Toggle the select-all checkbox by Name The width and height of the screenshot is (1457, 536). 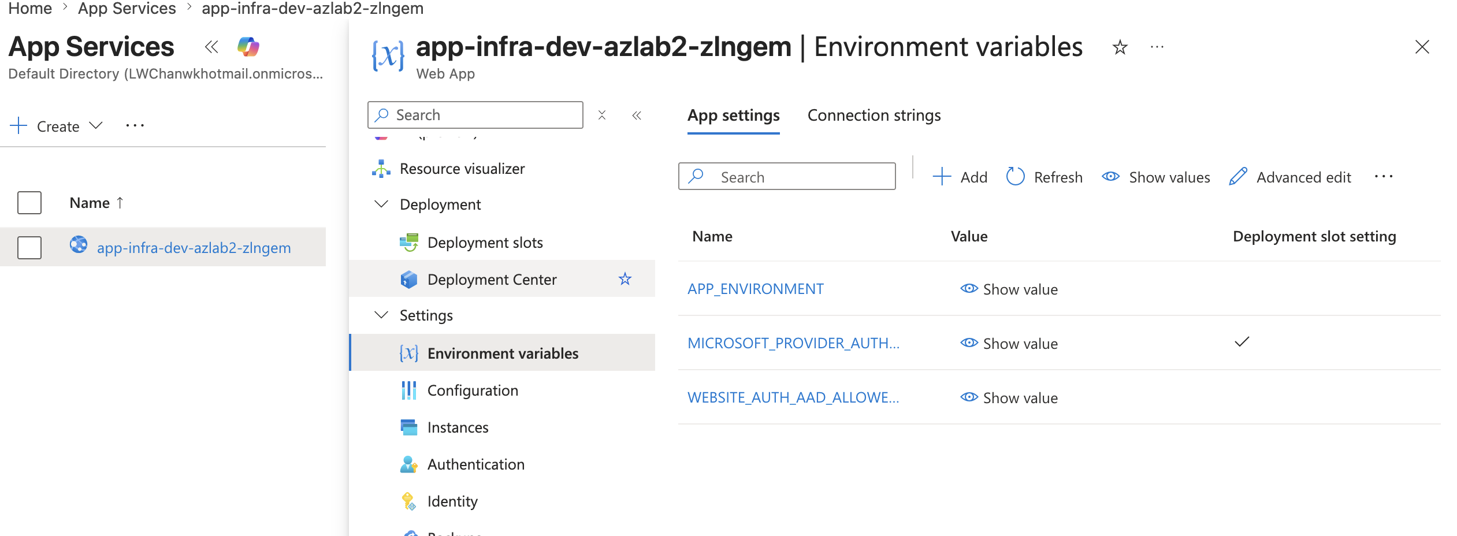coord(29,203)
